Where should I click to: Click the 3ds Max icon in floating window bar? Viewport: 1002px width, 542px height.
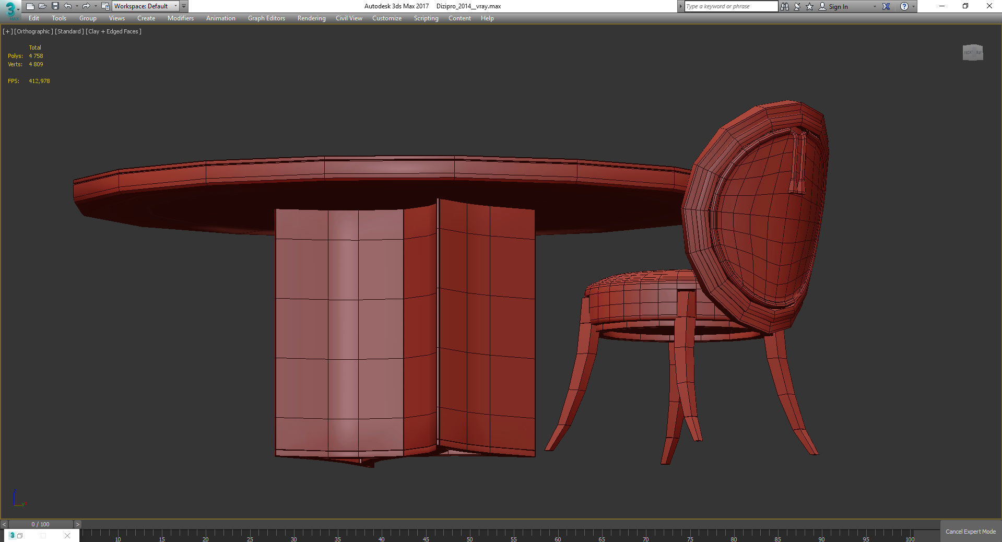(12, 535)
